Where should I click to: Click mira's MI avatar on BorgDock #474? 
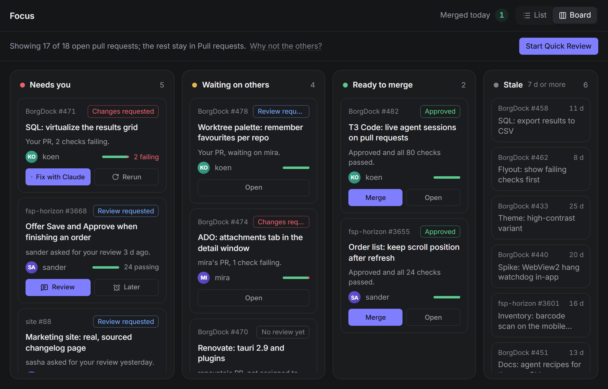click(x=204, y=278)
